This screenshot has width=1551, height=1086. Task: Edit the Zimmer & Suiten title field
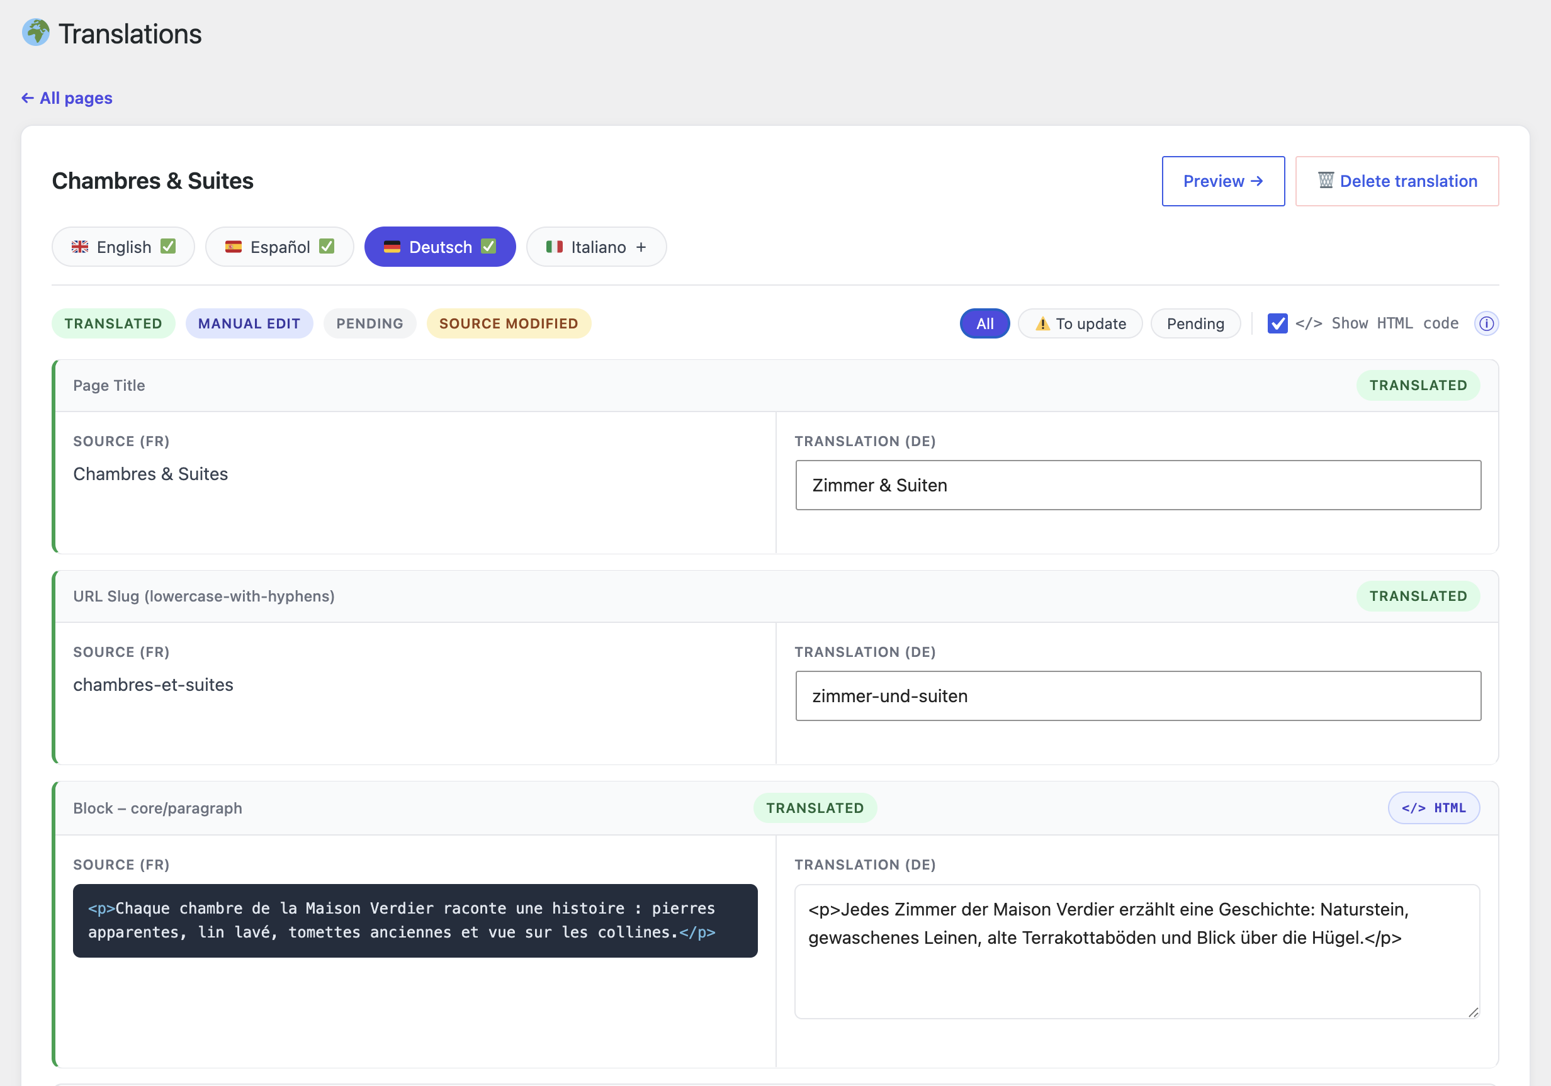1138,485
